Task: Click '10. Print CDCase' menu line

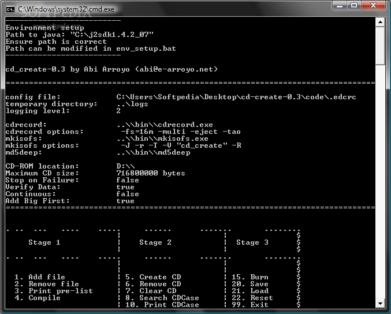Action: click(x=162, y=305)
